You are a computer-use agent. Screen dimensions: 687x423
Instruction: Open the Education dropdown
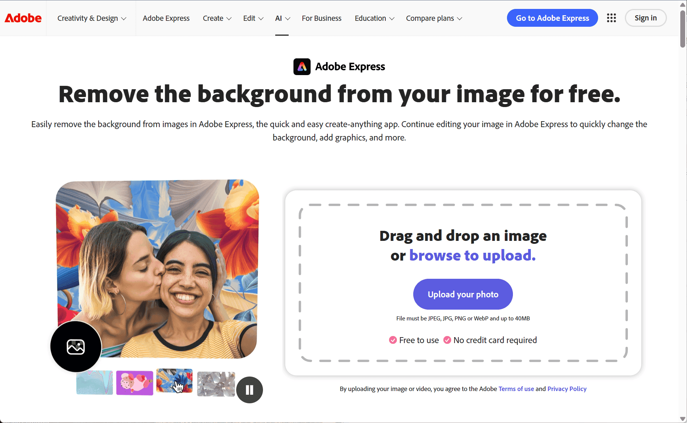tap(374, 18)
